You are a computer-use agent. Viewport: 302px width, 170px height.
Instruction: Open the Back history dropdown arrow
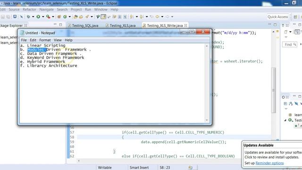[162, 17]
